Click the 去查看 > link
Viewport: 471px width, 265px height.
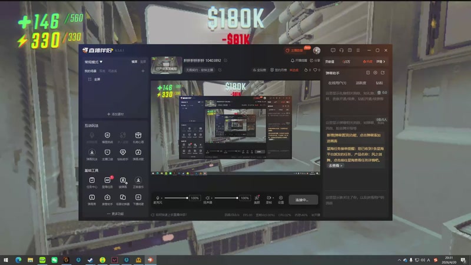[335, 165]
